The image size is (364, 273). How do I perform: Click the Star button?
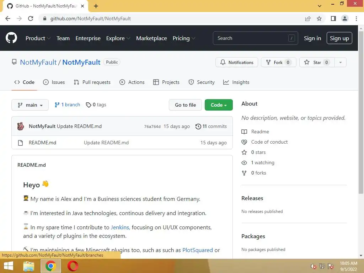(317, 63)
